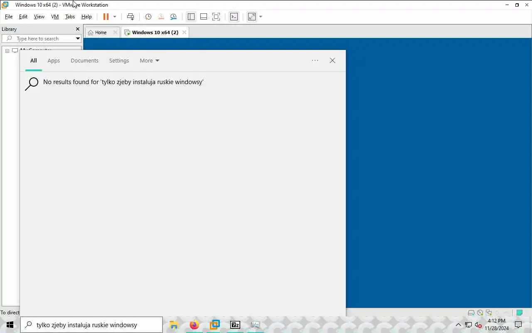This screenshot has height=333, width=532.
Task: Click the No results found message text
Action: 123,82
